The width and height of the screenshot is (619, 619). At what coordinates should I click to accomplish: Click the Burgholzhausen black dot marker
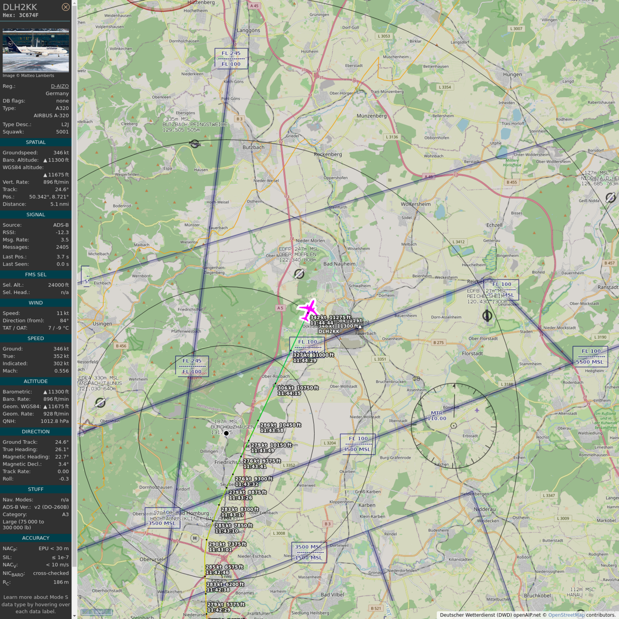(226, 433)
